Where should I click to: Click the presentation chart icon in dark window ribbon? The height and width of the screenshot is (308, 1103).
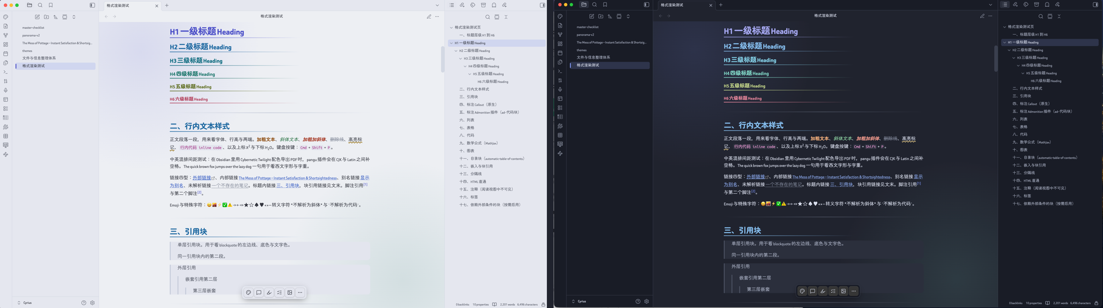[560, 144]
